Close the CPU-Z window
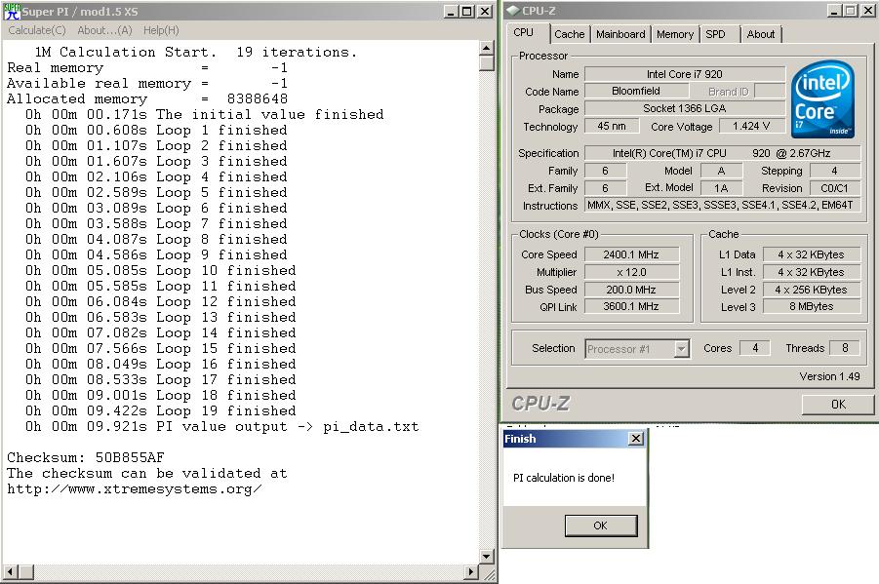Image resolution: width=879 pixels, height=584 pixels. click(867, 11)
